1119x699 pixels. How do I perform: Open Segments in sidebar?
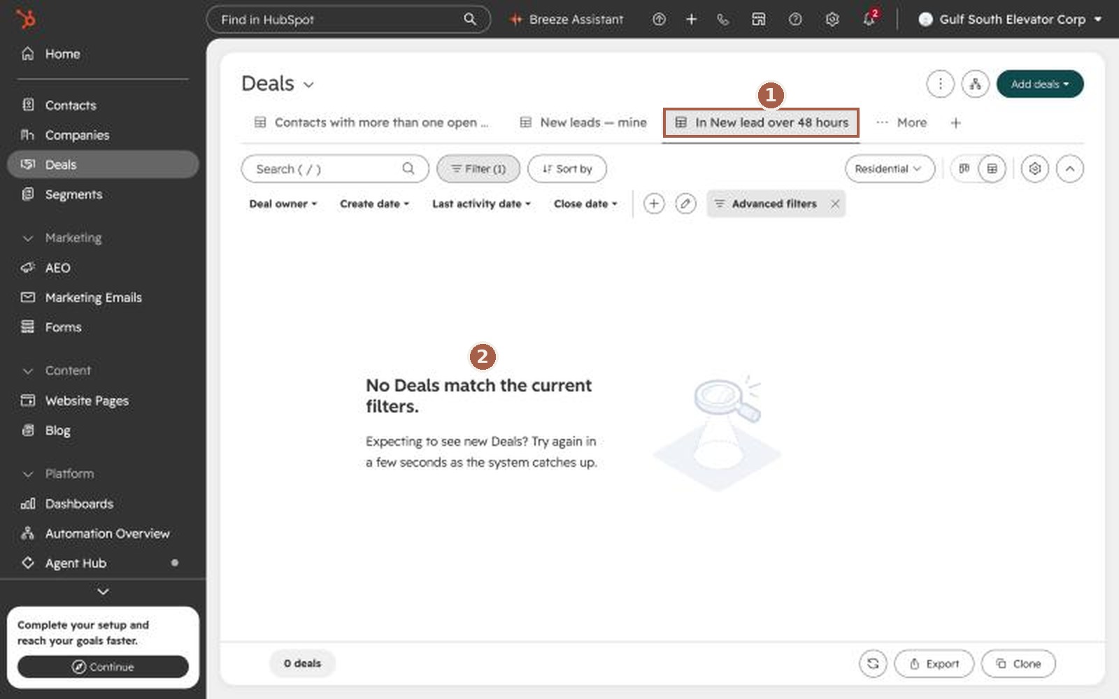(x=103, y=194)
